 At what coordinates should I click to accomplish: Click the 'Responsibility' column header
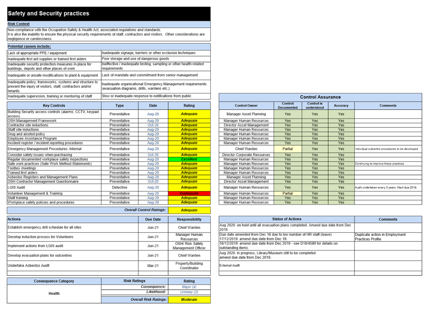click(x=189, y=219)
